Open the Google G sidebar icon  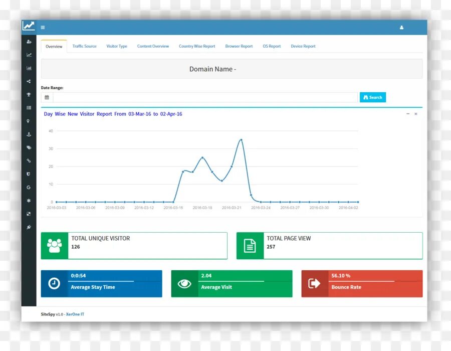[29, 188]
